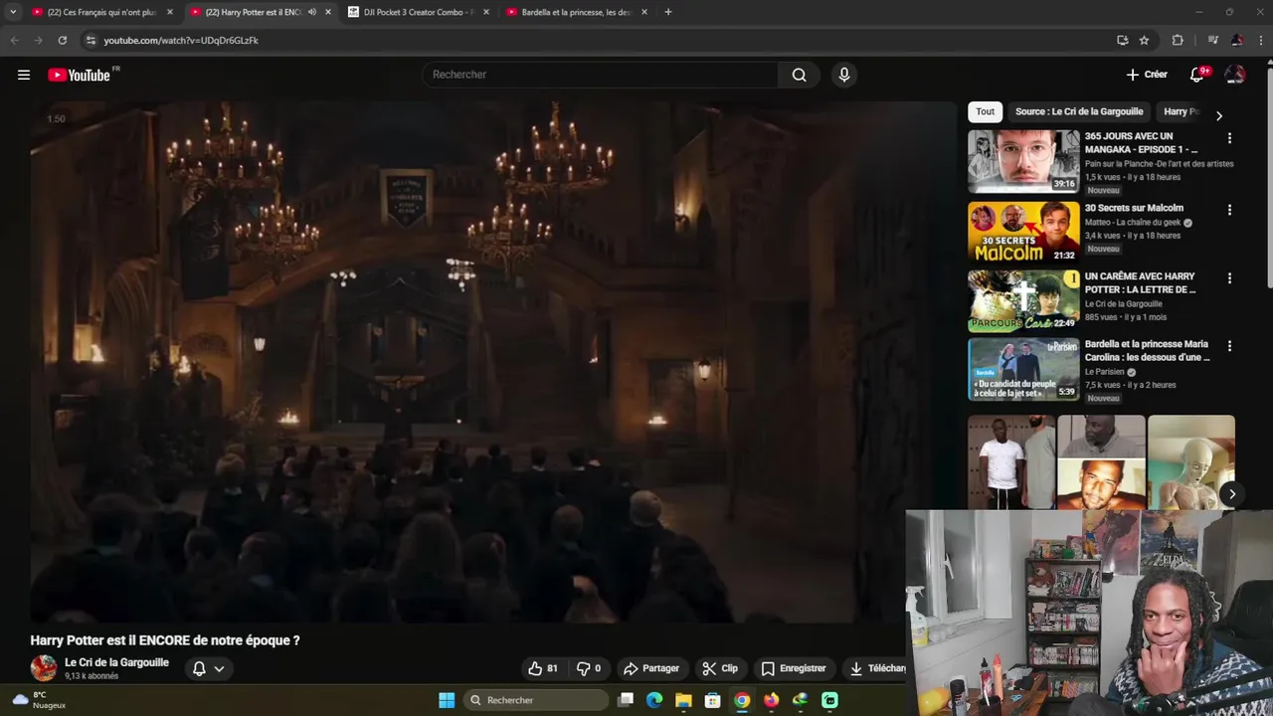Image resolution: width=1273 pixels, height=716 pixels.
Task: Open first Short with white T-shirt man
Action: click(x=1010, y=462)
